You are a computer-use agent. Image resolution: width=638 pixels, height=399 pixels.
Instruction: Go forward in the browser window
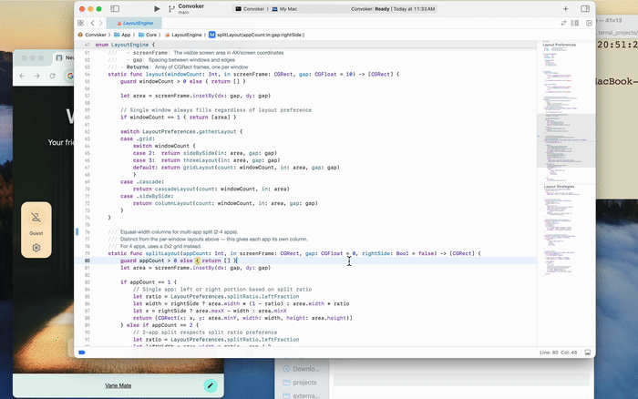coord(37,76)
